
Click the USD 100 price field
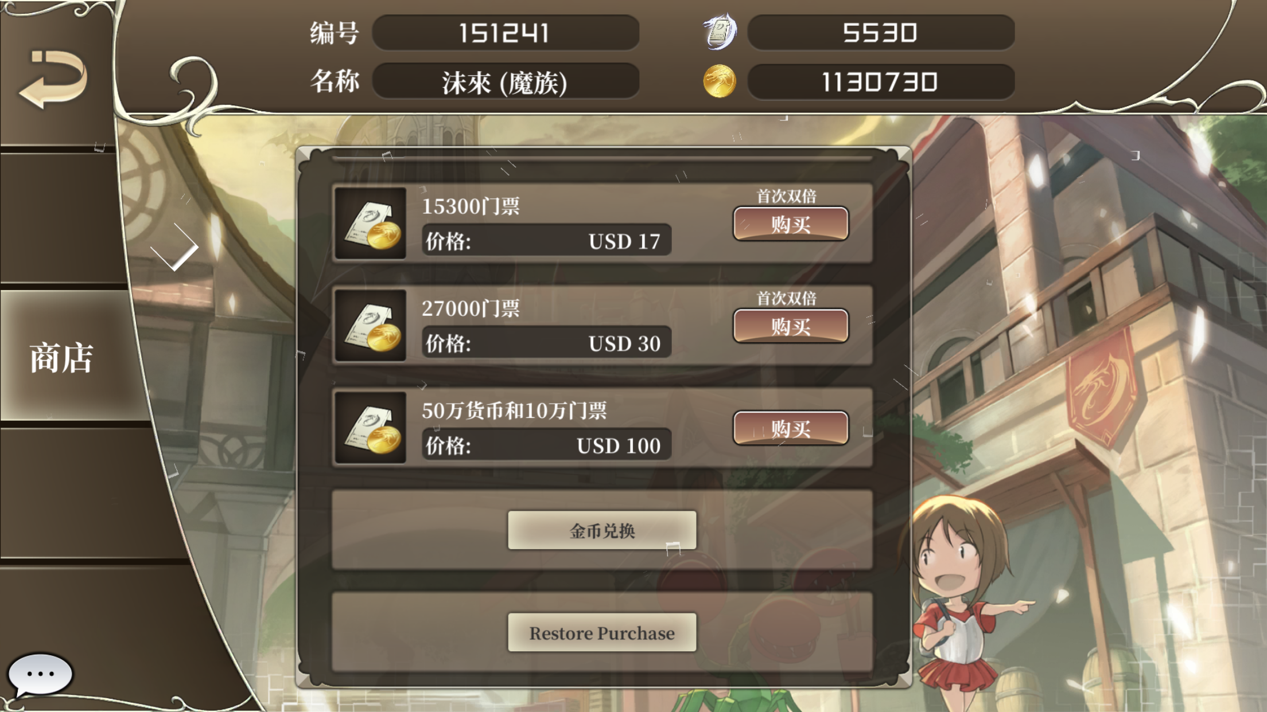click(546, 445)
